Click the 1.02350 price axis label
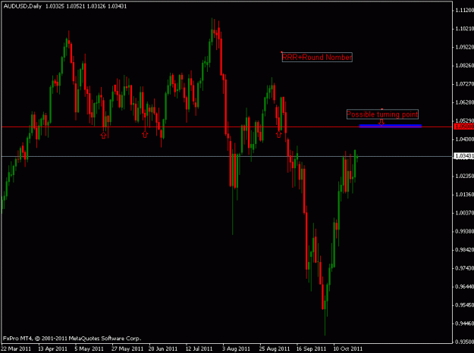Image resolution: width=474 pixels, height=353 pixels. point(464,176)
